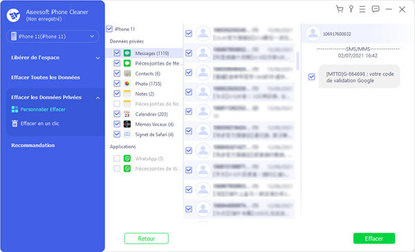Click the Aiseesoft iPhone Cleaner logo
Viewport: 415px width, 252px height.
(x=13, y=15)
